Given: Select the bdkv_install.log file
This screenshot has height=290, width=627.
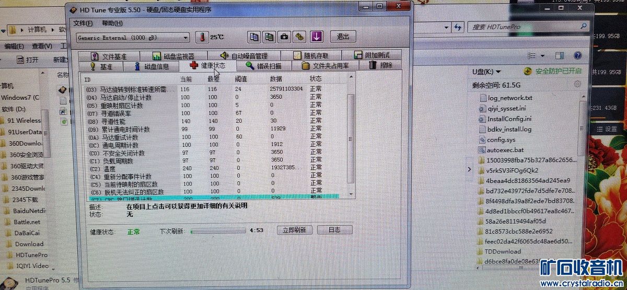Looking at the screenshot, I should pos(505,129).
